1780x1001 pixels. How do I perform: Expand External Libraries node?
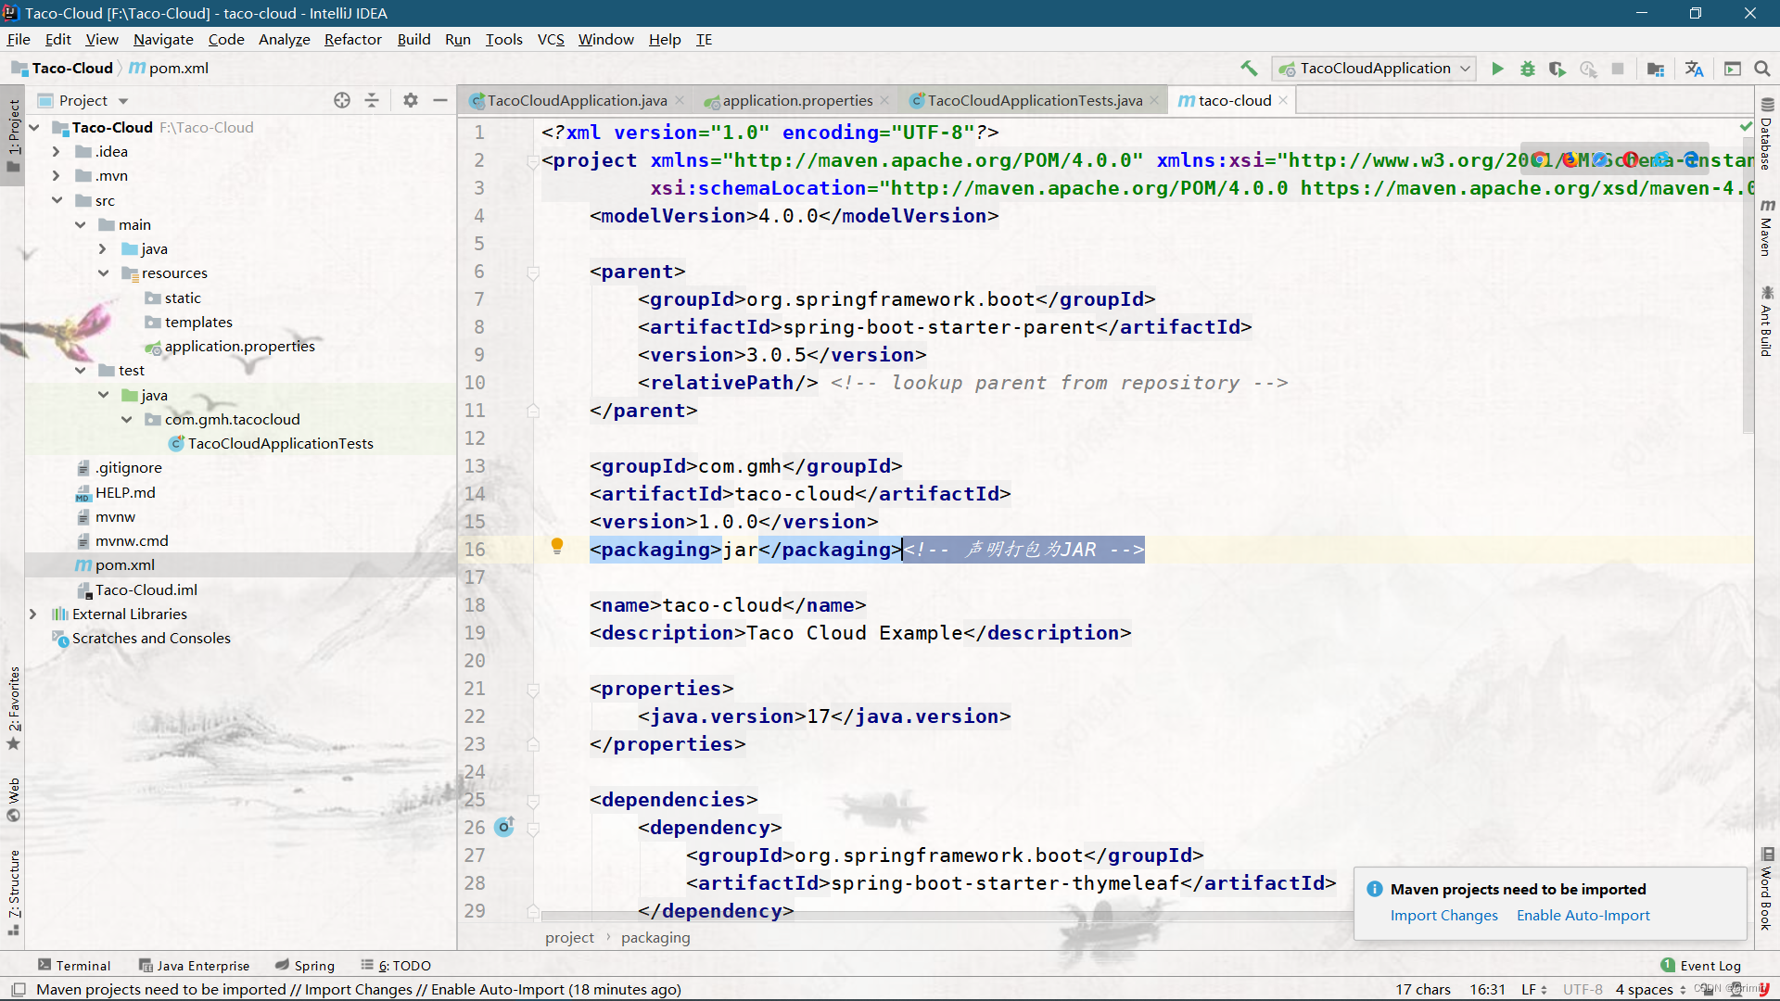pyautogui.click(x=33, y=614)
